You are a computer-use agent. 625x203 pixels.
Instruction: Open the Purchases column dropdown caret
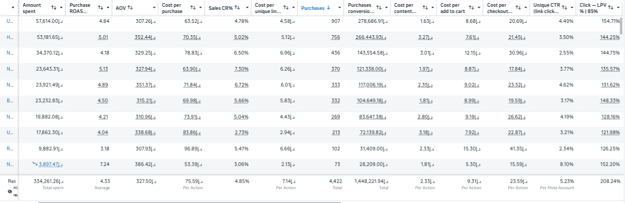(x=340, y=8)
